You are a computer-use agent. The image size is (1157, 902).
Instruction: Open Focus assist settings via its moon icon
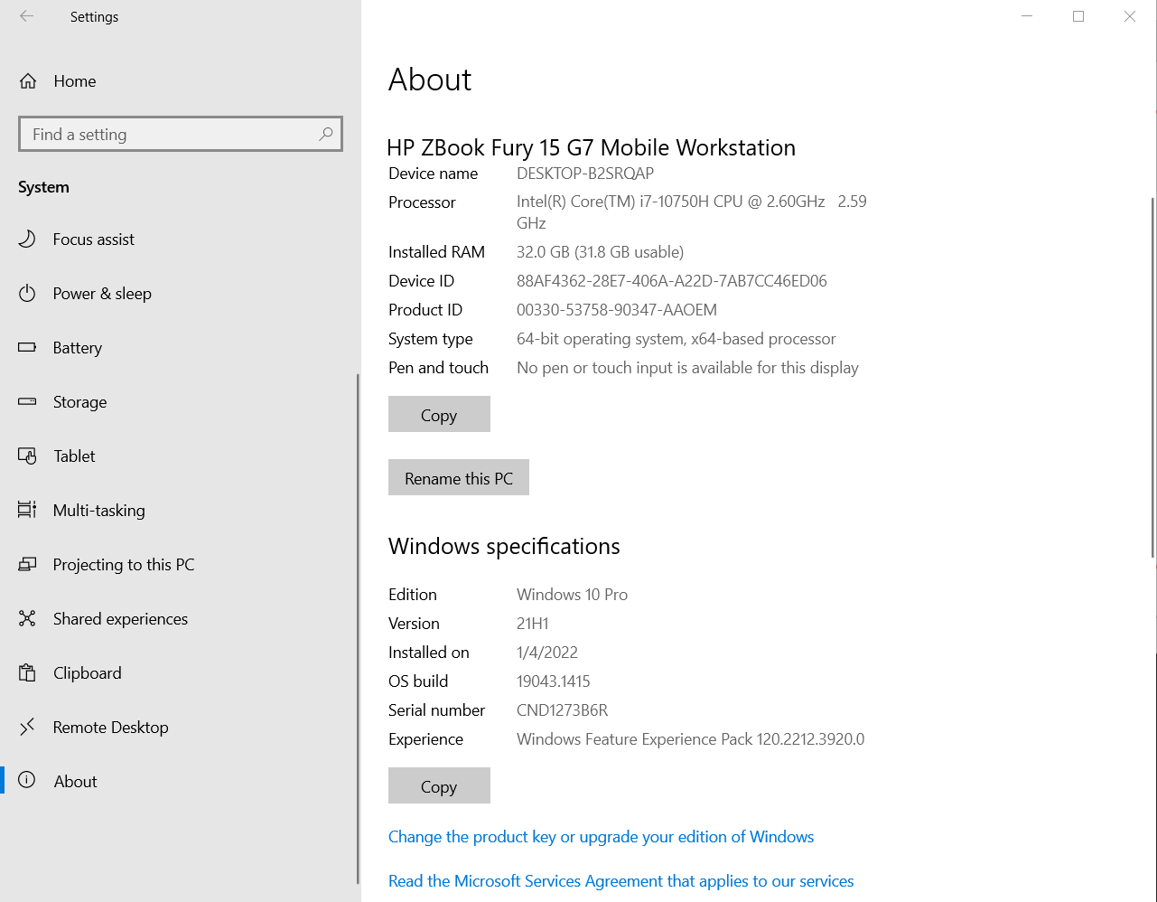28,239
